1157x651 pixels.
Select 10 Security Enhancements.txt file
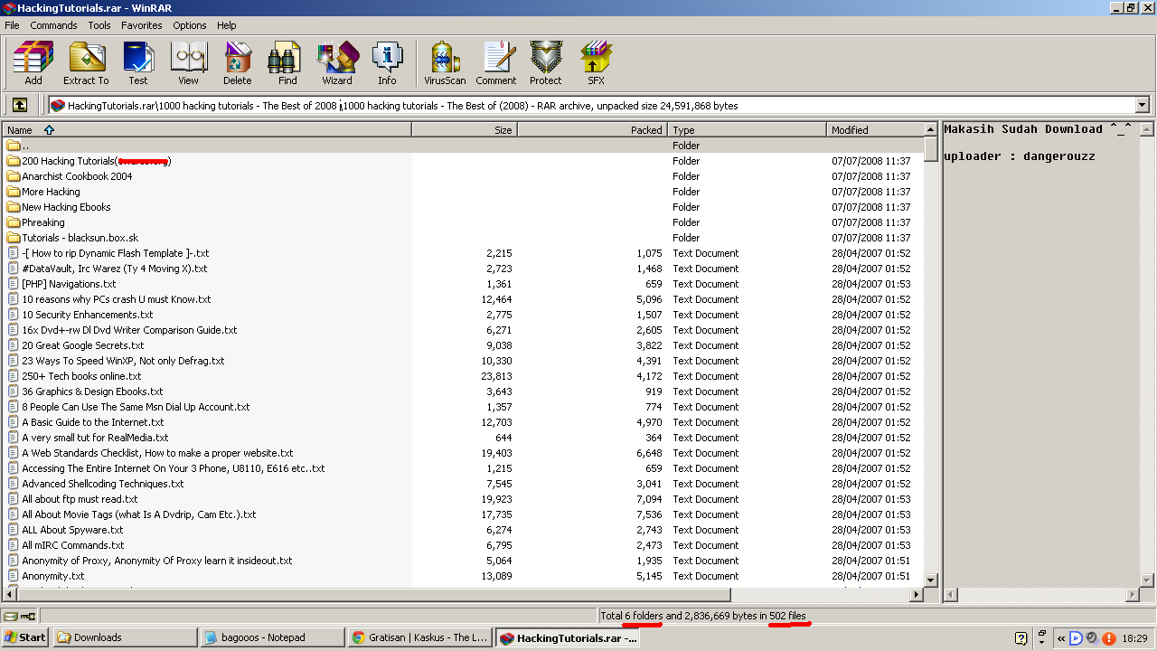[88, 315]
